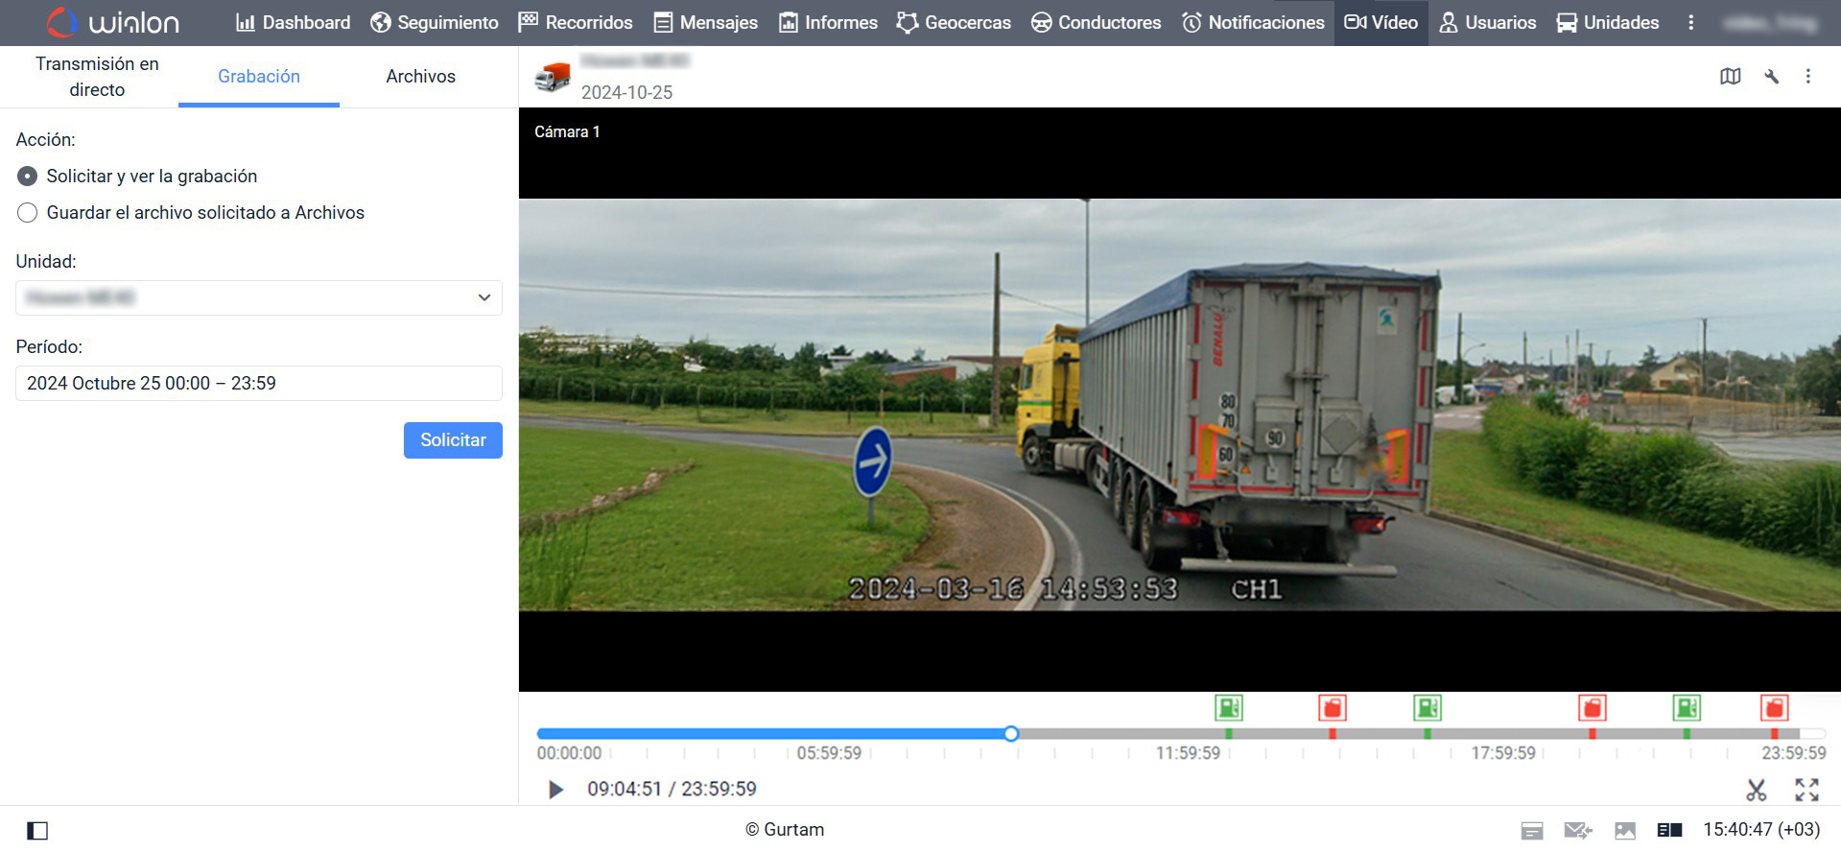Screen dimensions: 1841x852
Task: Open the top navigation overflow menu
Action: [1690, 22]
